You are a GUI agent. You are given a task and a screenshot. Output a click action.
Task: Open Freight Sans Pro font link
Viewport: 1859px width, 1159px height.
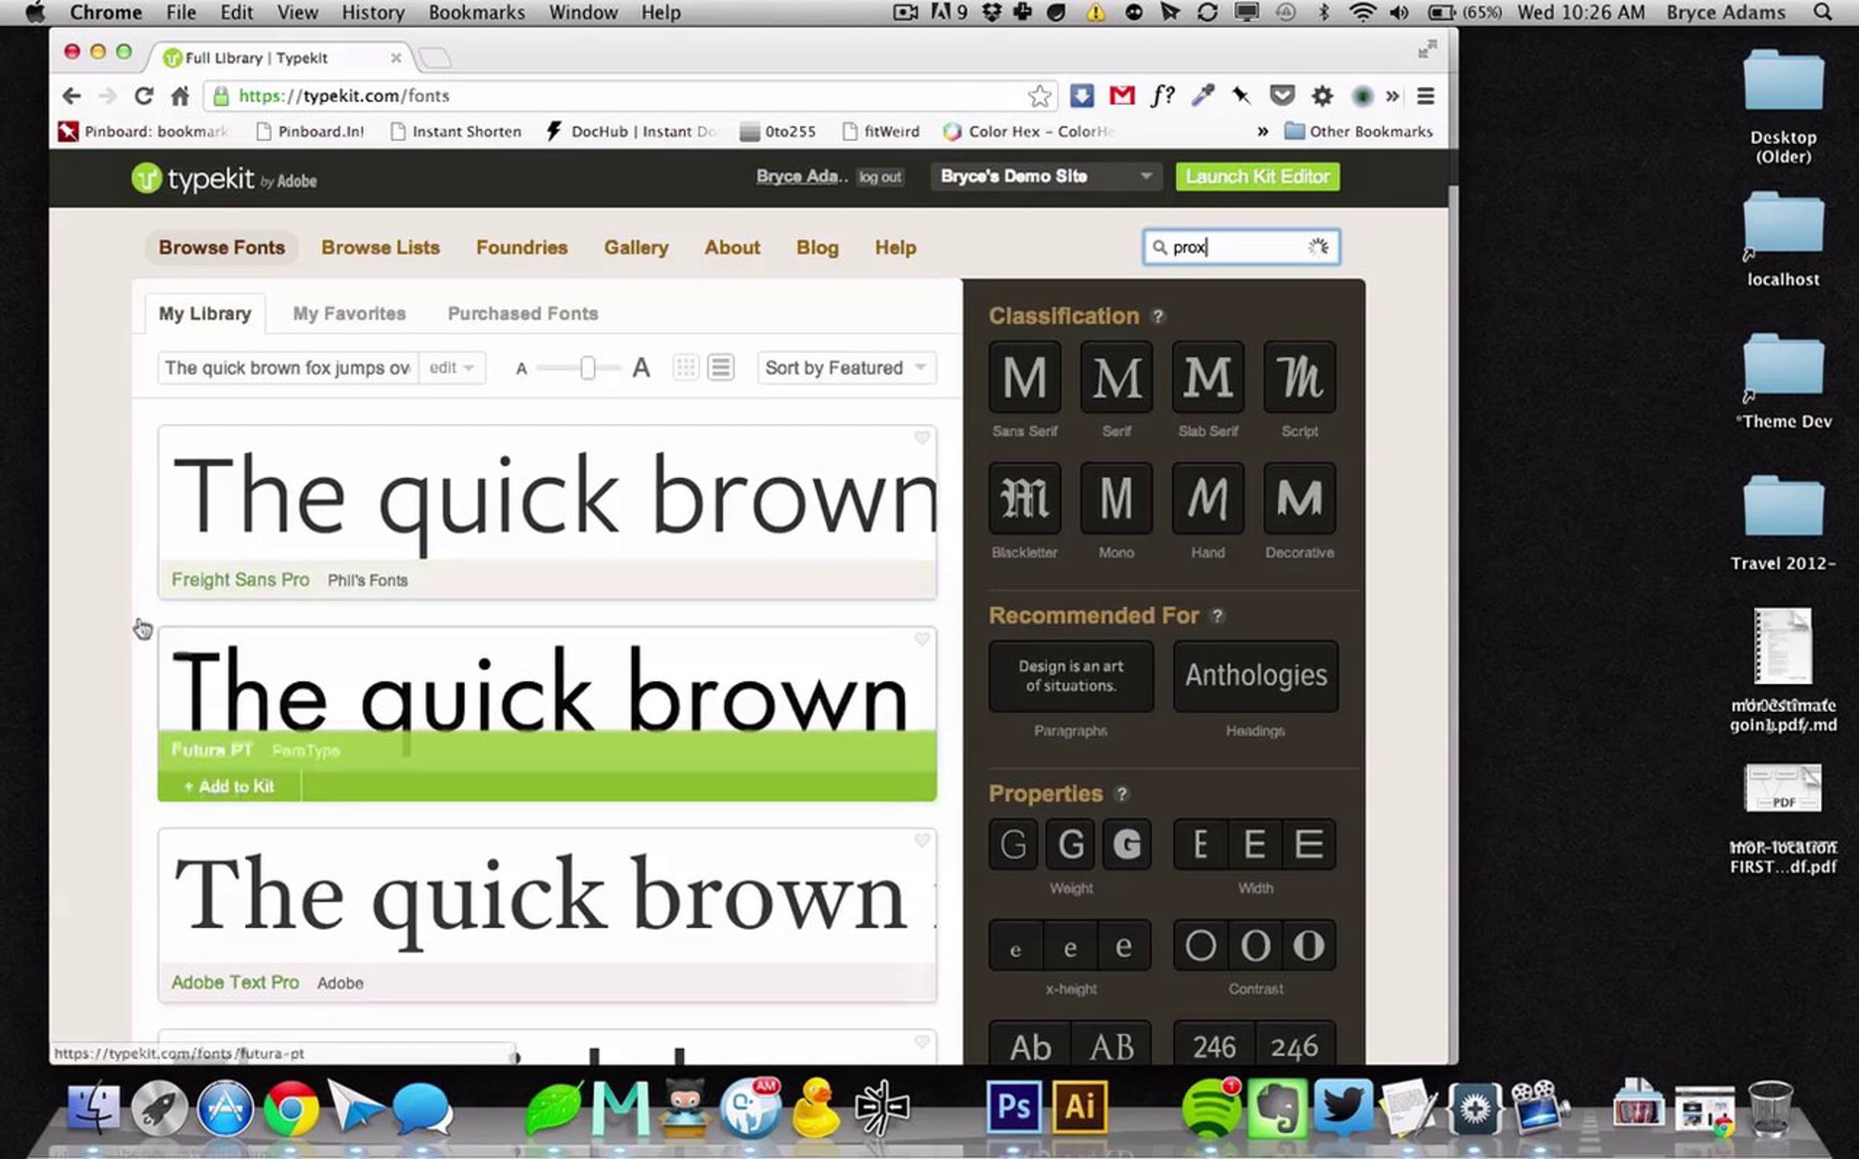(x=240, y=579)
